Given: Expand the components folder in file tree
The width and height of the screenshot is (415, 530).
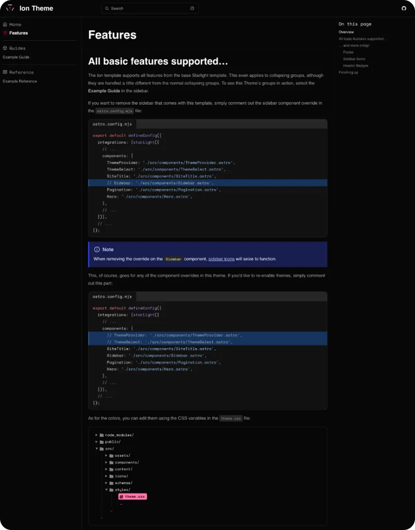Looking at the screenshot, I should [x=106, y=462].
